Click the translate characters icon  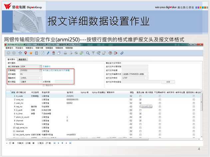[76, 53]
